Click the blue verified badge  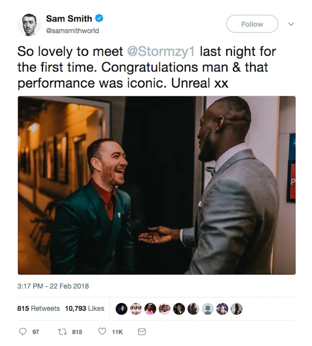coord(99,19)
